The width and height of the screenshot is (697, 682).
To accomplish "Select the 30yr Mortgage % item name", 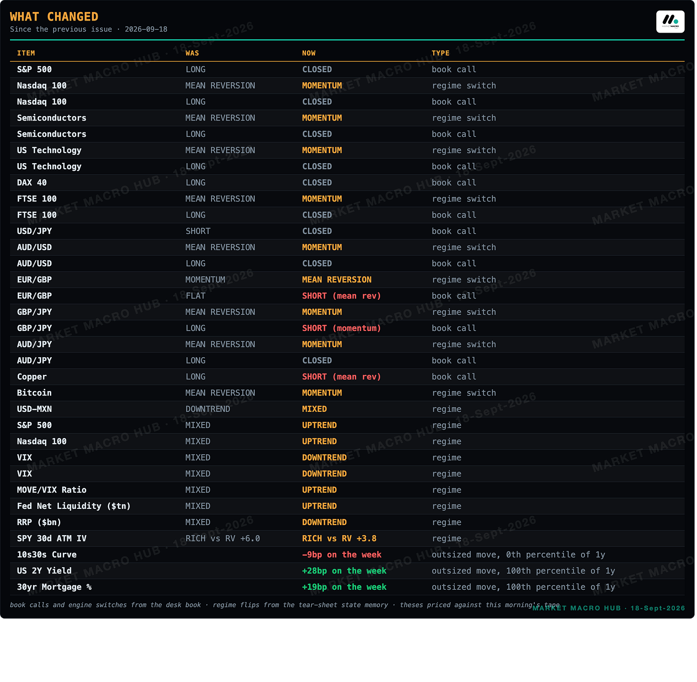I will pyautogui.click(x=54, y=587).
